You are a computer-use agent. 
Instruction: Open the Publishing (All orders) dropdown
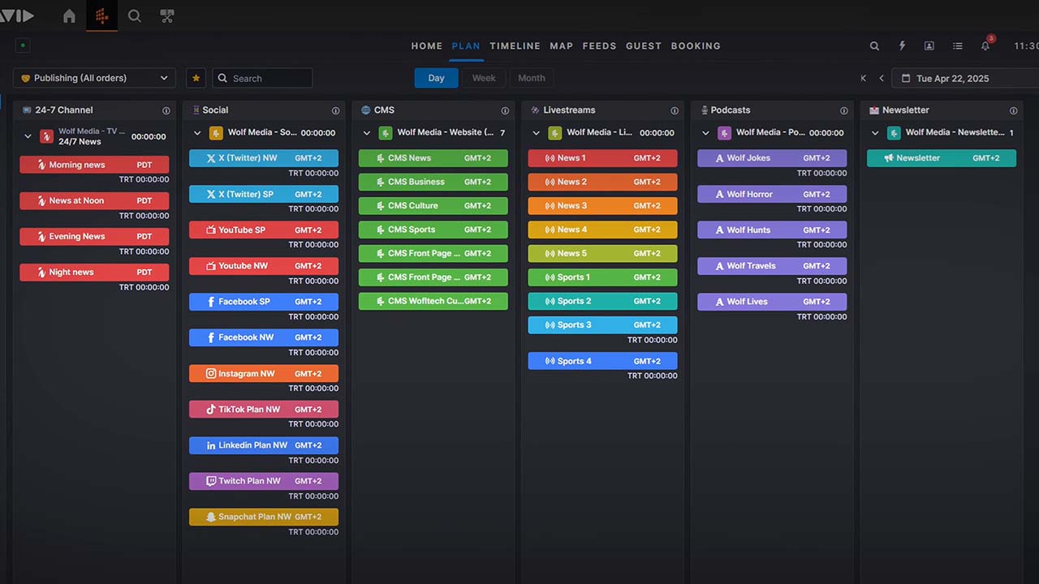pos(94,78)
